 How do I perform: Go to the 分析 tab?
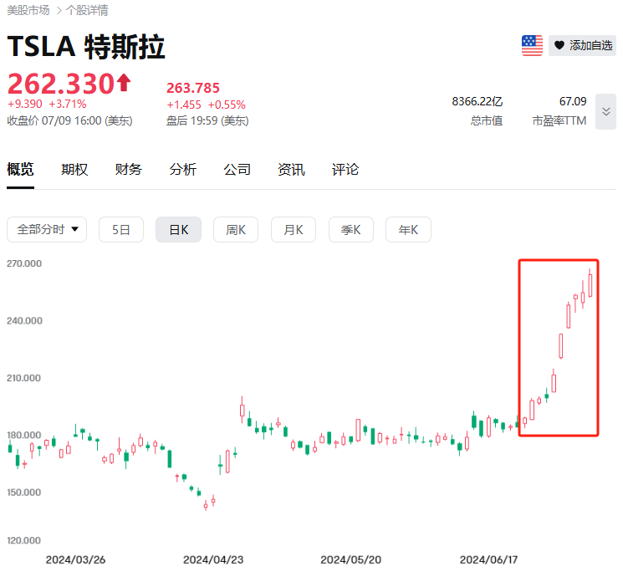click(x=183, y=169)
